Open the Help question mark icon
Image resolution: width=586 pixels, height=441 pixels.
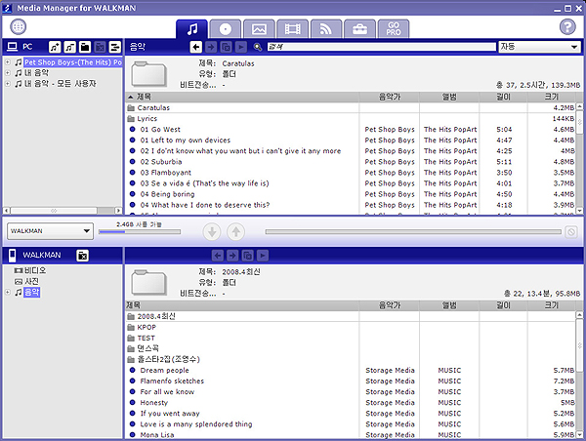click(567, 27)
